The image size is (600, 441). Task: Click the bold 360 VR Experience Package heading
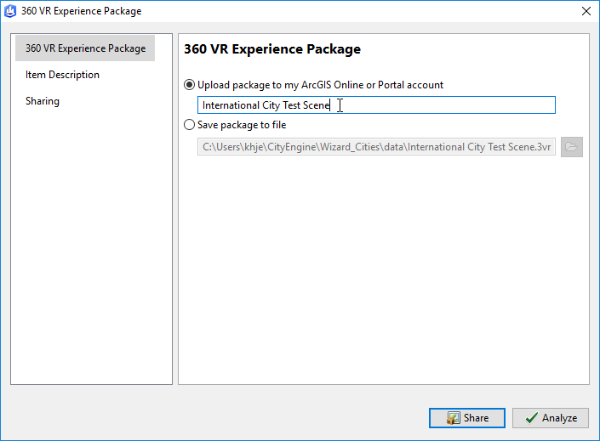coord(272,49)
